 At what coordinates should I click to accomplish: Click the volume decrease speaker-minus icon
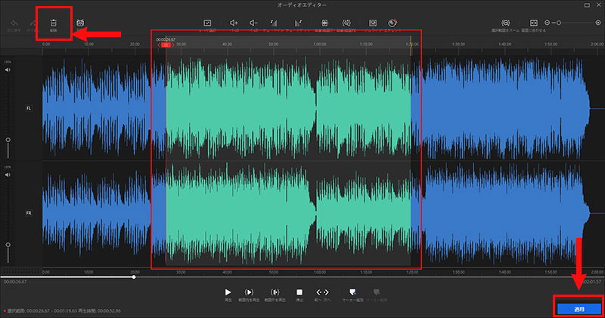coord(253,24)
